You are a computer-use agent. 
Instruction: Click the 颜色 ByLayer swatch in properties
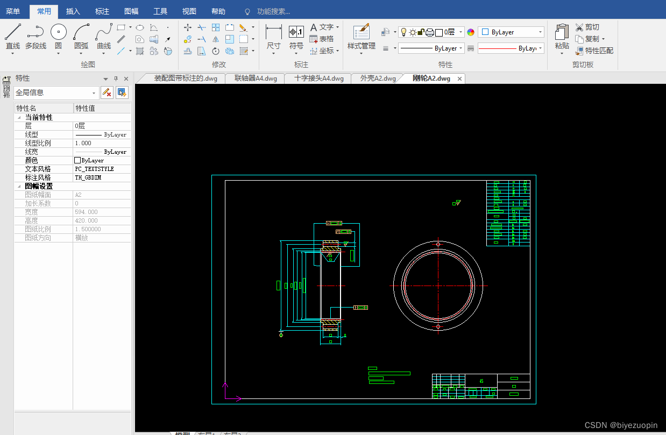tap(77, 160)
